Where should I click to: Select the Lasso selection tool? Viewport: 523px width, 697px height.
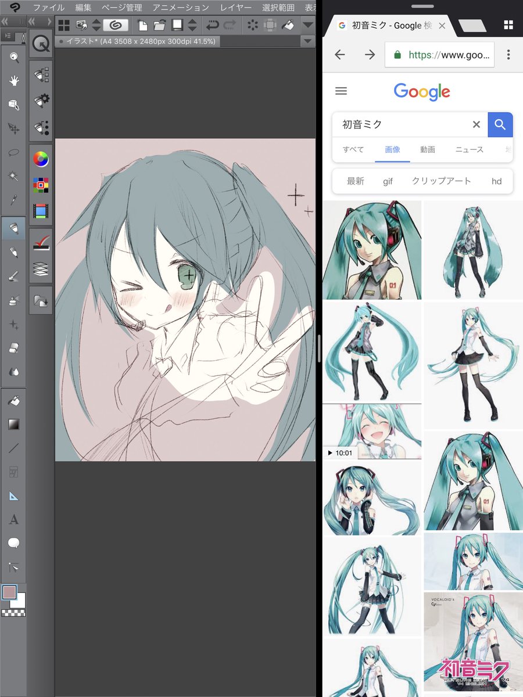tap(13, 152)
